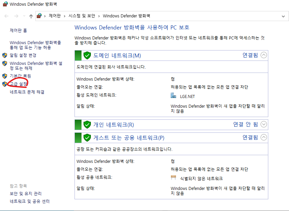Expand the chevron after 시스템 및 보안
Viewport: 289px width, 211px height.
pyautogui.click(x=99, y=16)
